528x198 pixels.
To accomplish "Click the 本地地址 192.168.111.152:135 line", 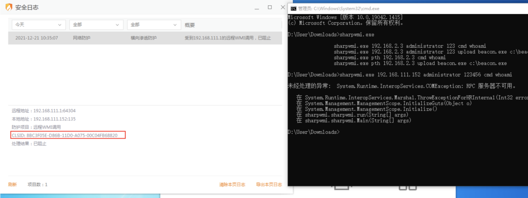I will point(44,119).
